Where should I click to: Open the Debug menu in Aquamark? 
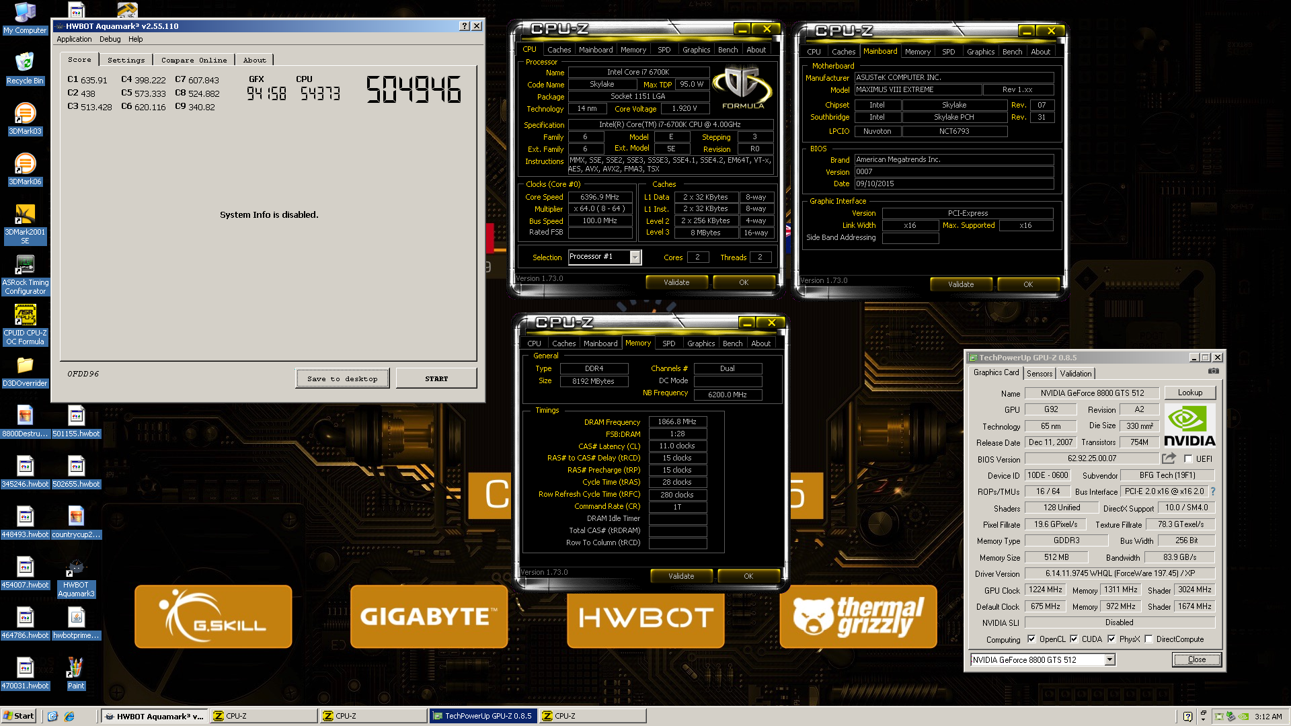[110, 39]
